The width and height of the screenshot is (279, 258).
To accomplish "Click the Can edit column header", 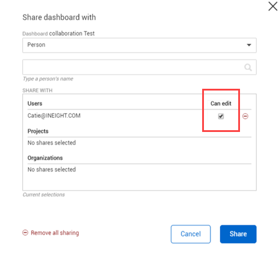I will 221,104.
